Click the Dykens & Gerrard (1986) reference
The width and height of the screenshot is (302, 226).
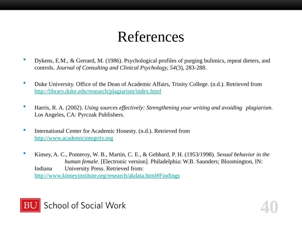click(x=152, y=64)
